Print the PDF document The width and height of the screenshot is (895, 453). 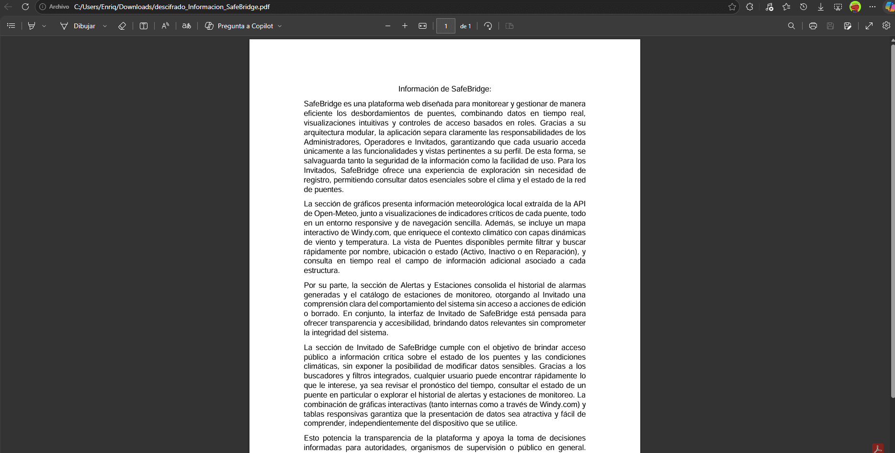813,26
